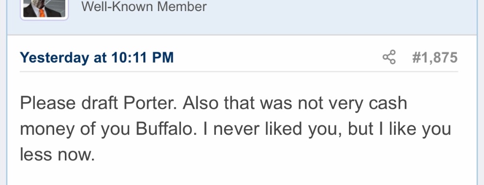Click the "10:11 PM" time text
The image size is (484, 185).
(143, 57)
